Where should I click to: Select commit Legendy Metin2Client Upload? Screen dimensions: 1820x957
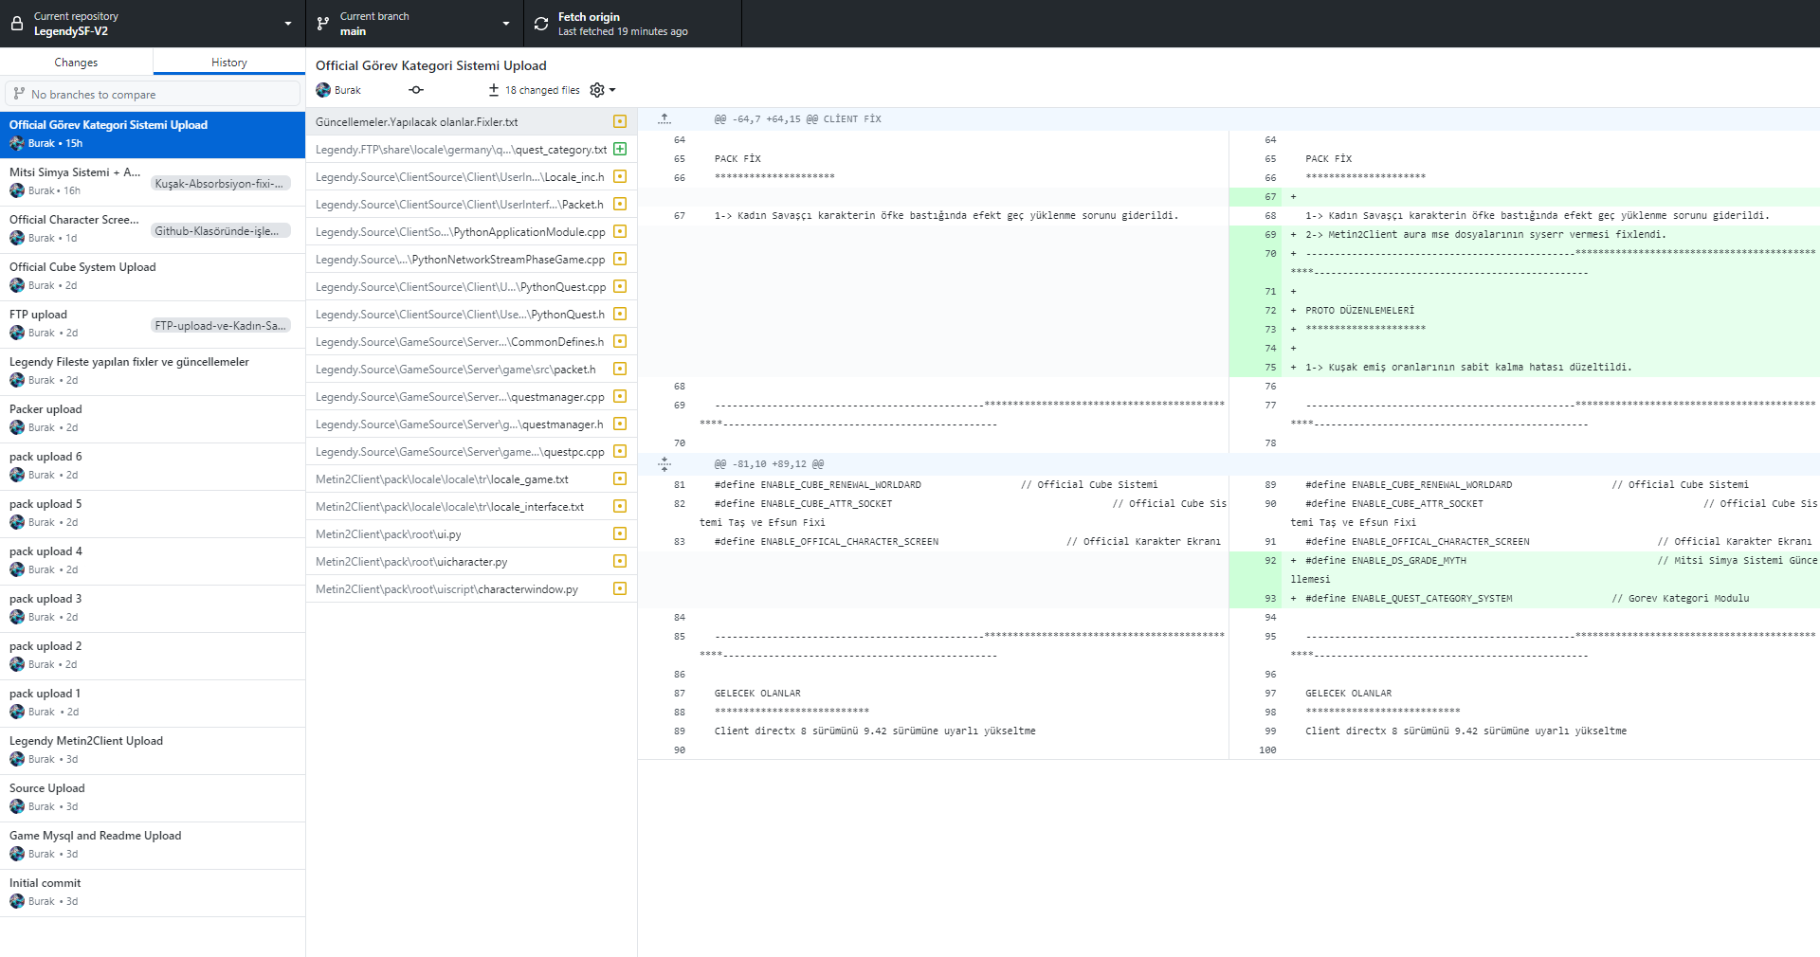(153, 750)
